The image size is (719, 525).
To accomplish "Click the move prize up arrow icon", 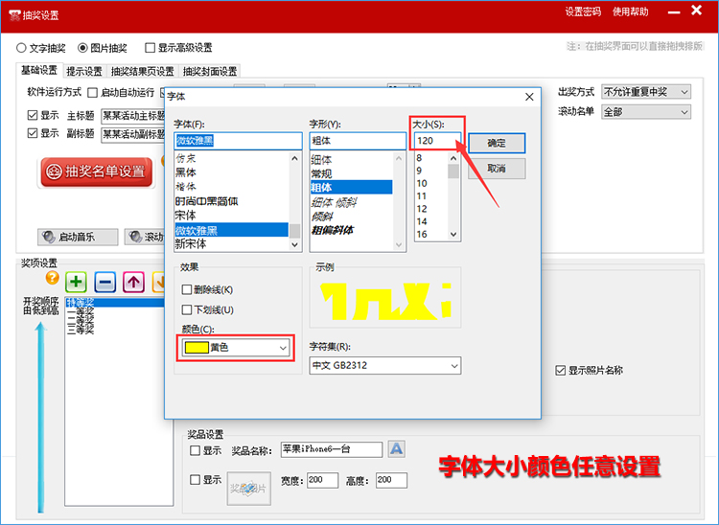I will pyautogui.click(x=133, y=282).
